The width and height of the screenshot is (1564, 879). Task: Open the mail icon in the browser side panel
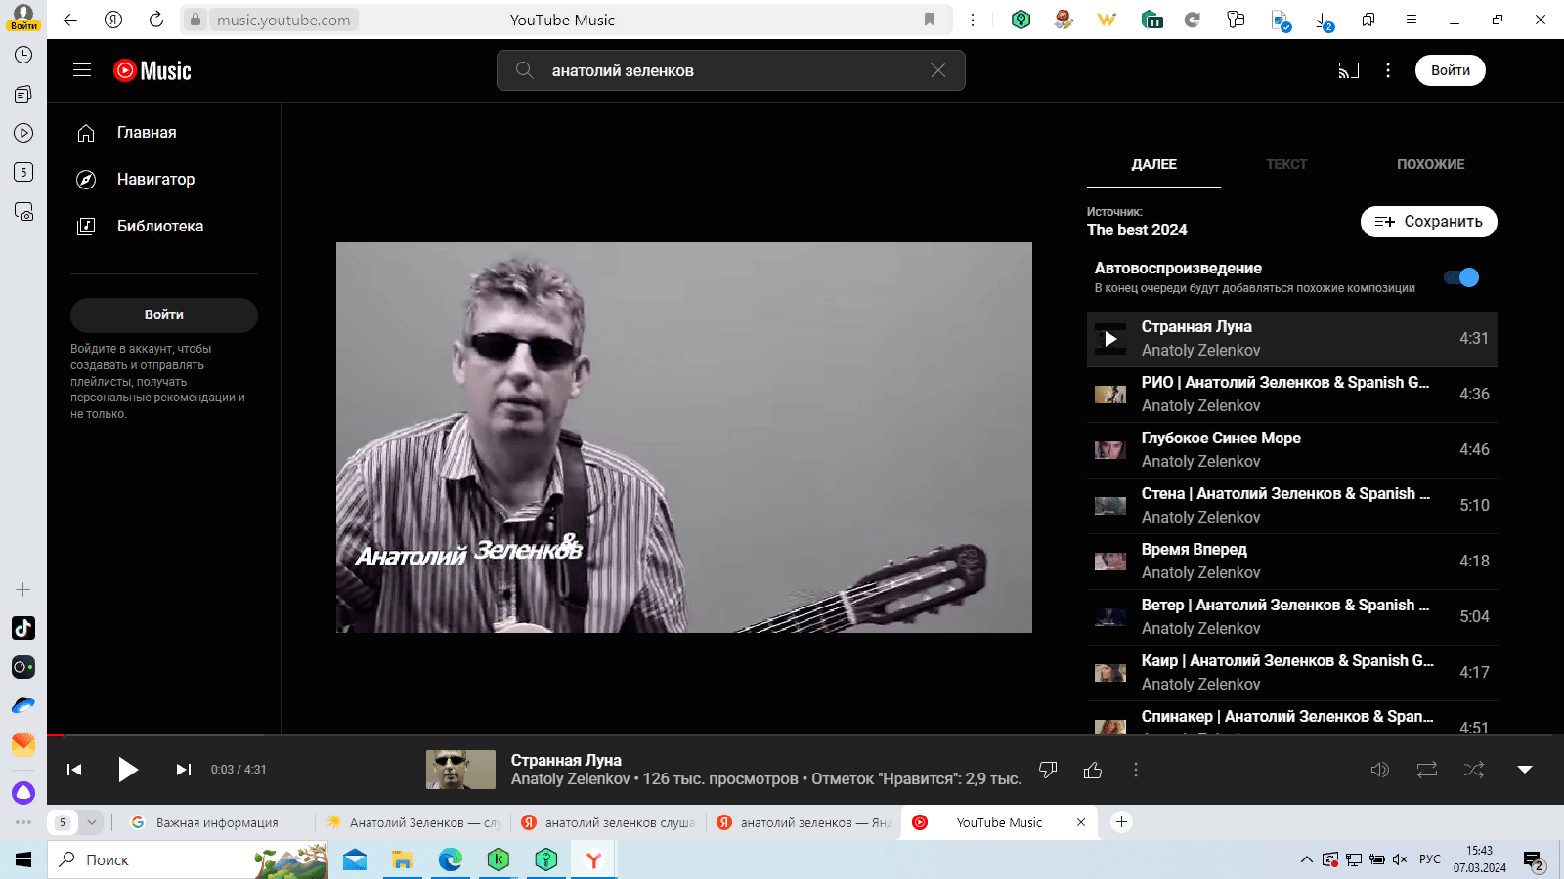[x=23, y=745]
